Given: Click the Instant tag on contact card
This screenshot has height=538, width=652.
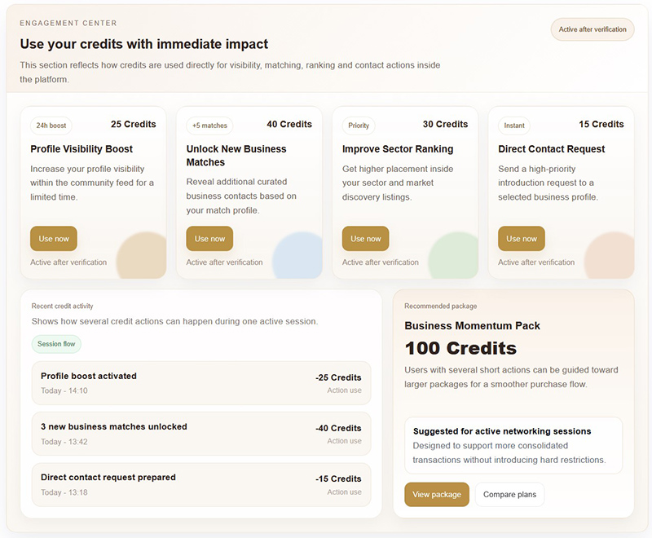Looking at the screenshot, I should click(x=514, y=126).
